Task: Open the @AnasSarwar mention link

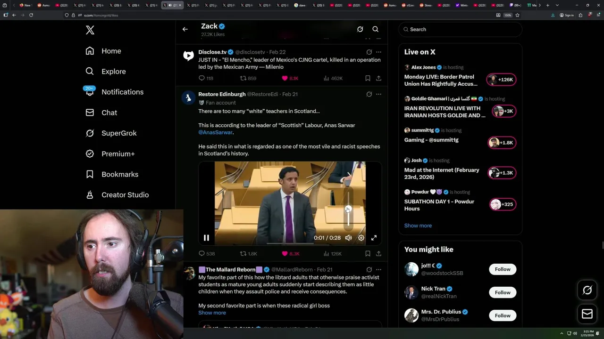Action: click(215, 132)
